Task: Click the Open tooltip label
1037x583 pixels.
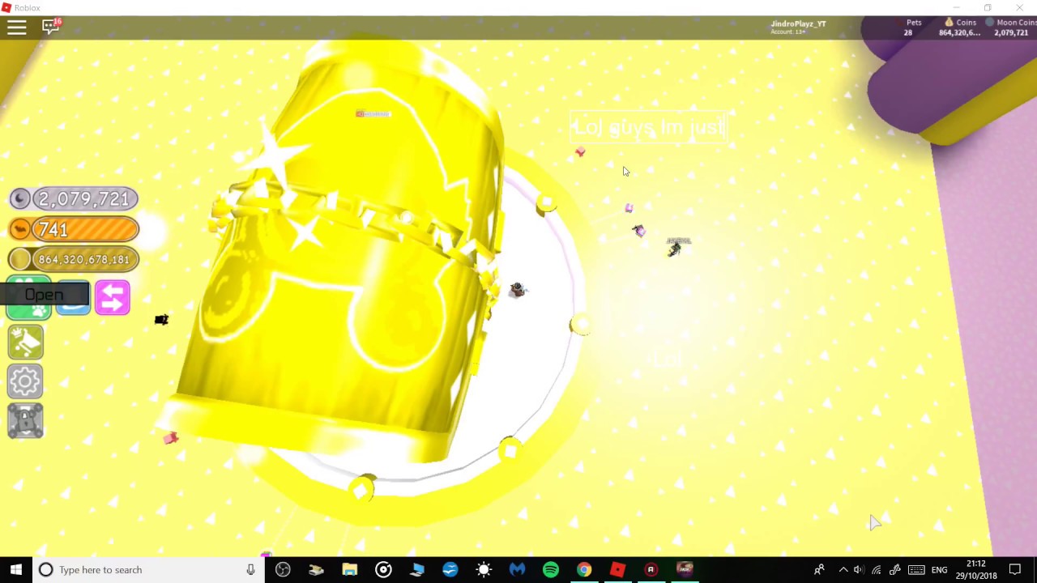Action: (x=44, y=295)
